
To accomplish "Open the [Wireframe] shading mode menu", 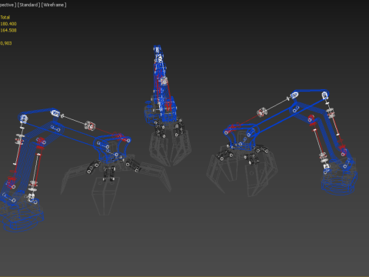I will 54,5.
